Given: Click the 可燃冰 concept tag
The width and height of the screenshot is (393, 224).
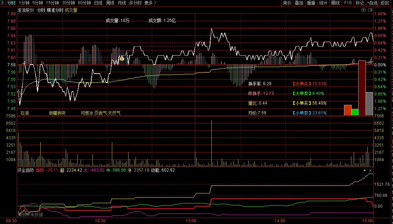Looking at the screenshot, I should (x=87, y=113).
